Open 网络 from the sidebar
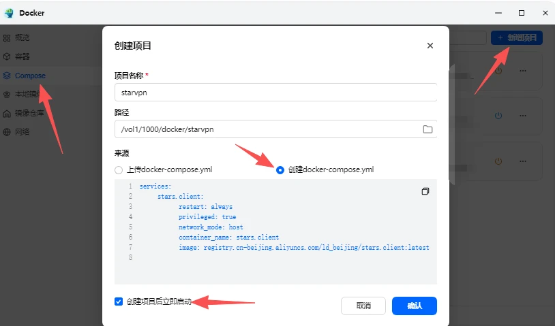This screenshot has height=326, width=555. [x=22, y=132]
